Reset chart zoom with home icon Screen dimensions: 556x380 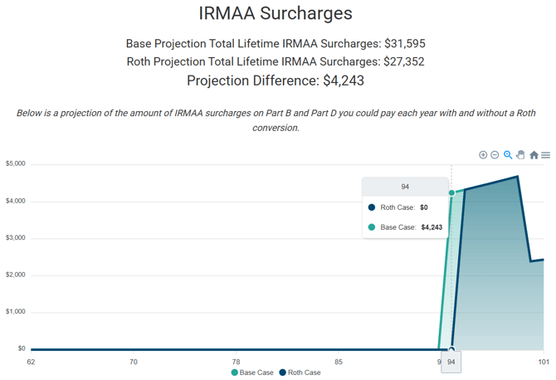tap(534, 155)
